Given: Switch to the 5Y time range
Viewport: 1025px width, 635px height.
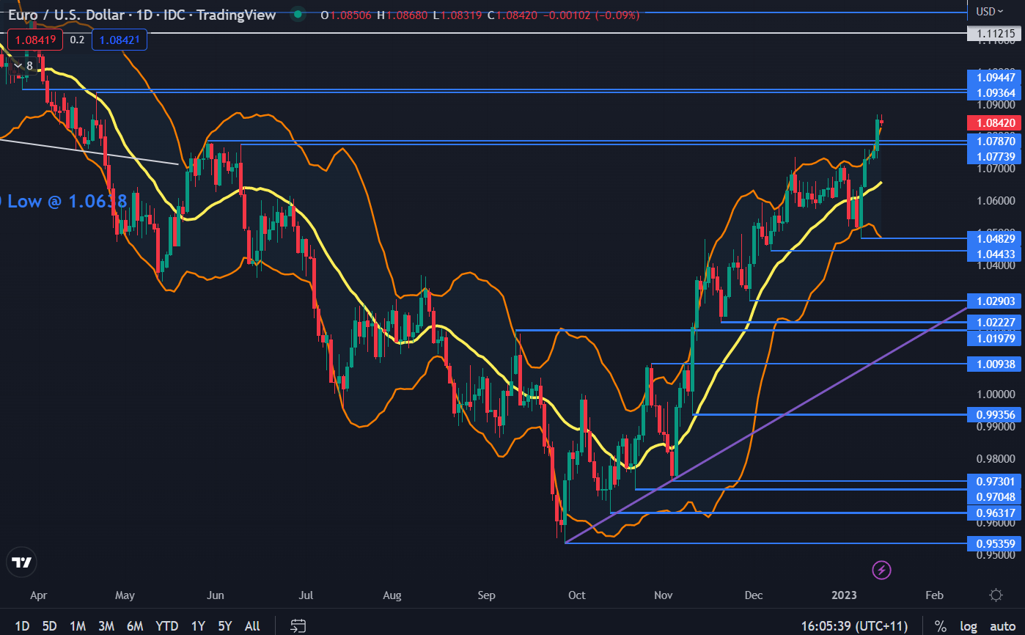Looking at the screenshot, I should click(225, 625).
